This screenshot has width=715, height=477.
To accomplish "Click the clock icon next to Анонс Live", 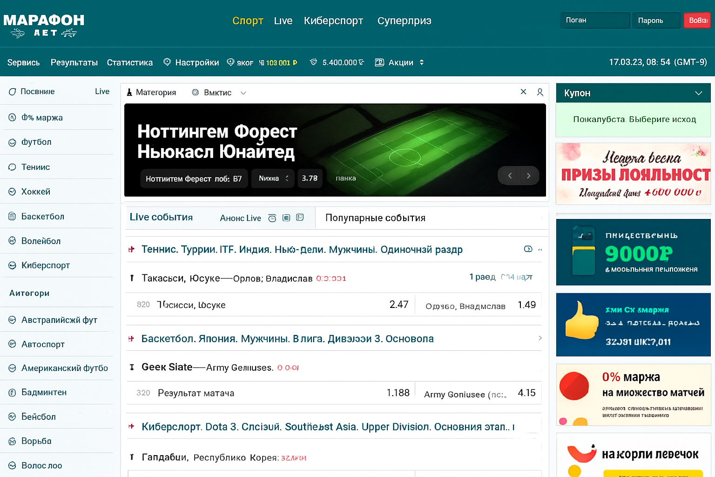I will [272, 218].
